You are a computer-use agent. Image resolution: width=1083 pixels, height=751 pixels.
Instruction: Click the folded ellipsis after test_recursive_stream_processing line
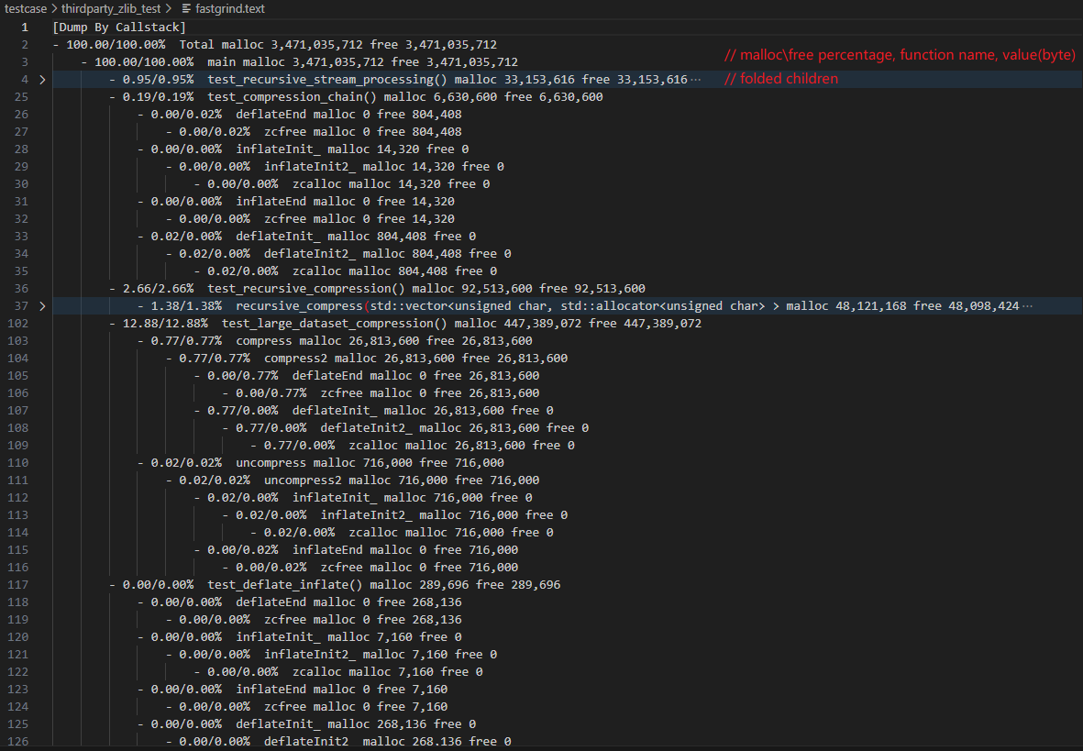coord(695,80)
